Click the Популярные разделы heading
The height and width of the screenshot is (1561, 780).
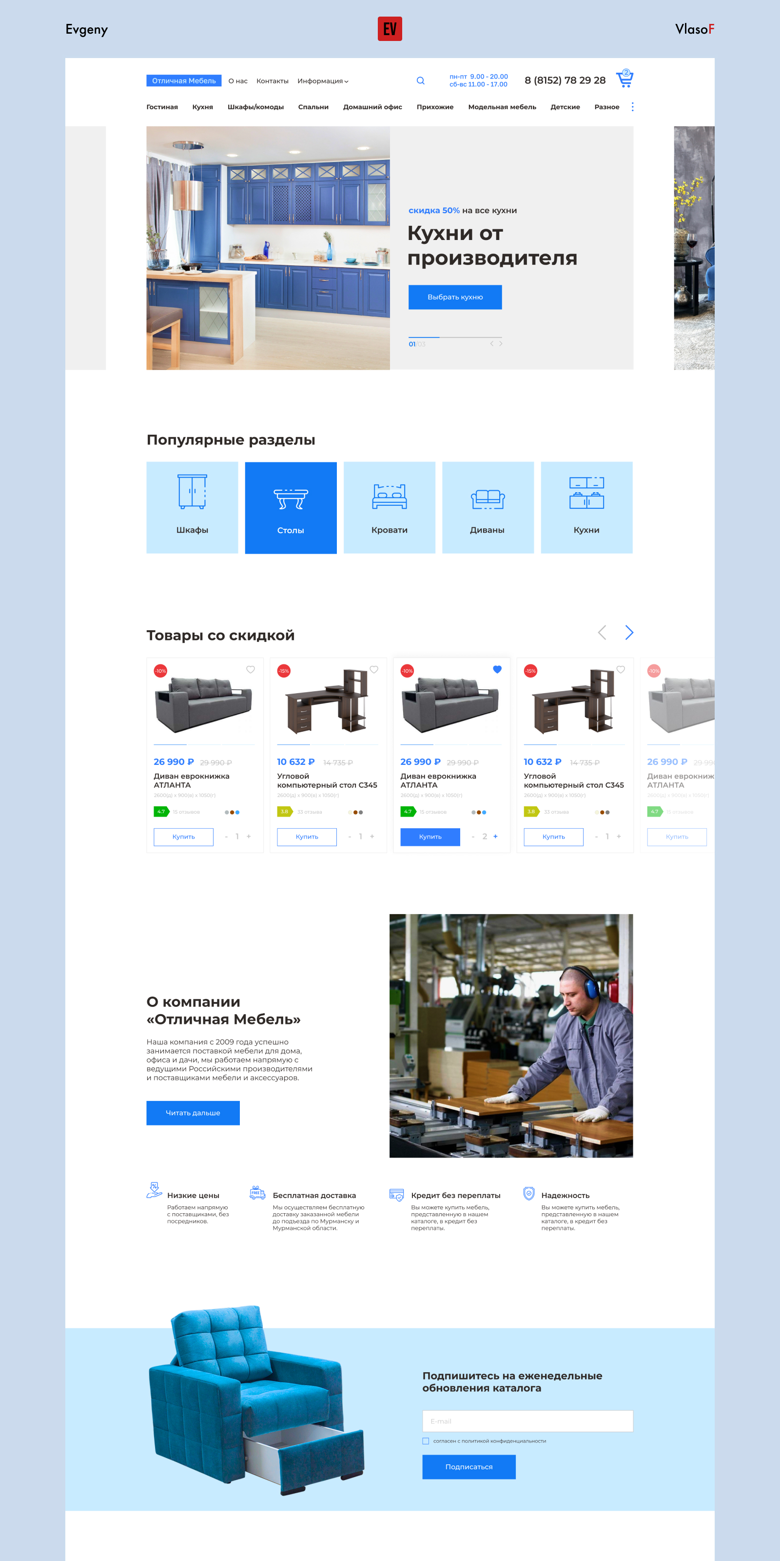coord(231,440)
